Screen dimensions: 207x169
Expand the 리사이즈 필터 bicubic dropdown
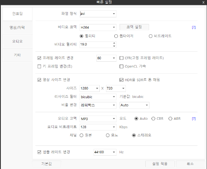pyautogui.click(x=98, y=97)
